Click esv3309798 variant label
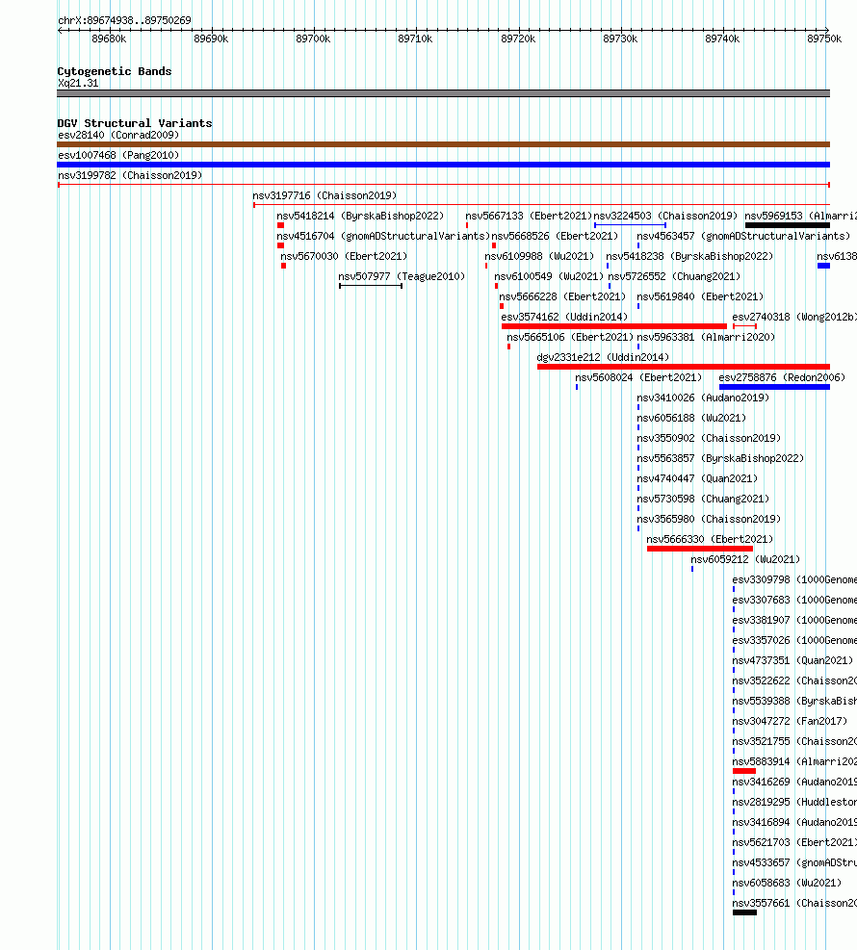The height and width of the screenshot is (950, 857). point(794,579)
